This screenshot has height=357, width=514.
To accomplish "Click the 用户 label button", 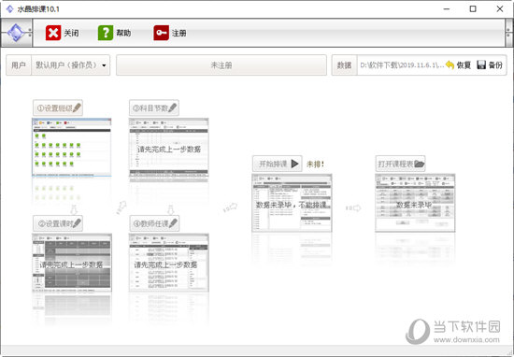I will (x=19, y=64).
